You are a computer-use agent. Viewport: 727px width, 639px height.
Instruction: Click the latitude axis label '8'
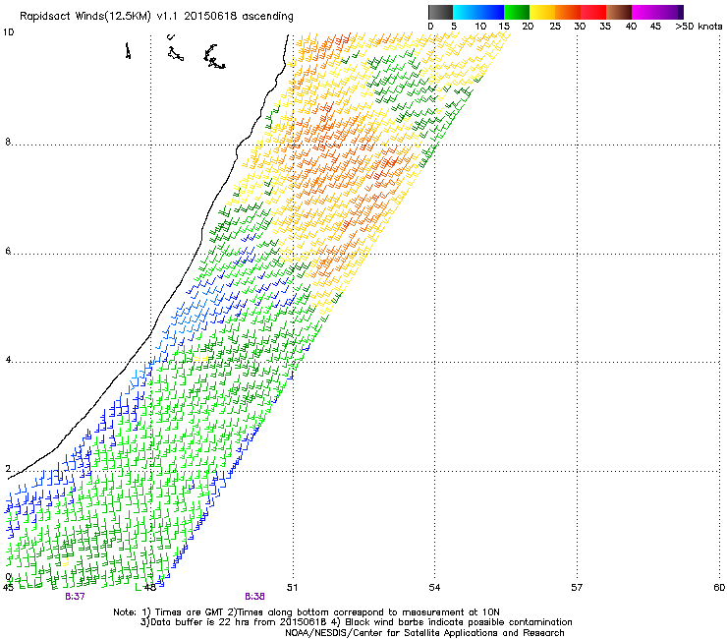pyautogui.click(x=8, y=142)
